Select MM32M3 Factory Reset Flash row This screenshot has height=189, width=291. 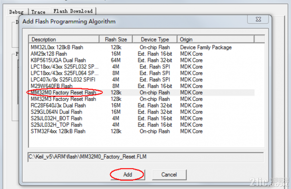click(142, 99)
